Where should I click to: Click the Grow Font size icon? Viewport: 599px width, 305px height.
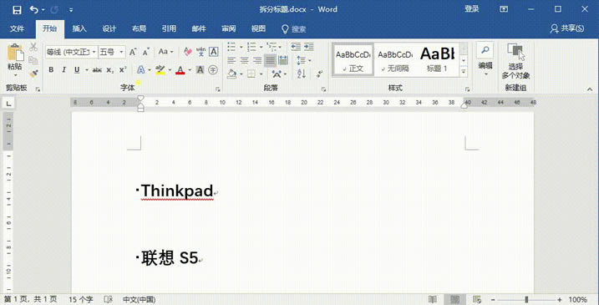(133, 52)
